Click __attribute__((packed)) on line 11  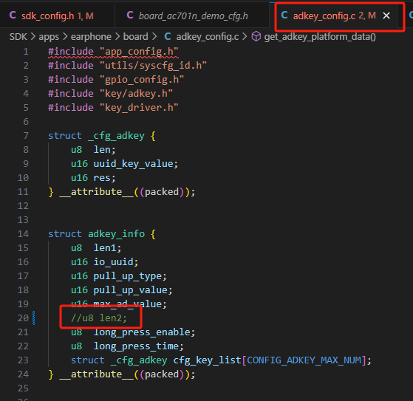tap(125, 192)
